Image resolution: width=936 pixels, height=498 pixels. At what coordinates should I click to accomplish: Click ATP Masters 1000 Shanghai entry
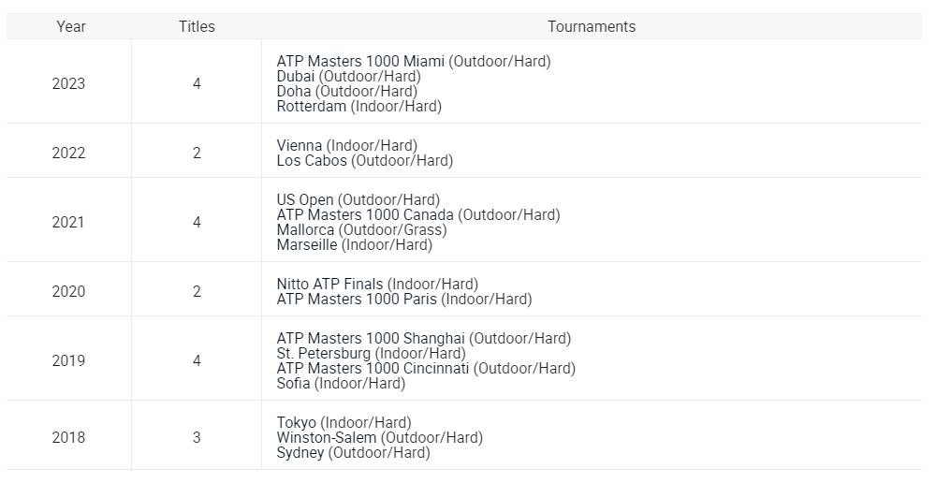pyautogui.click(x=424, y=339)
